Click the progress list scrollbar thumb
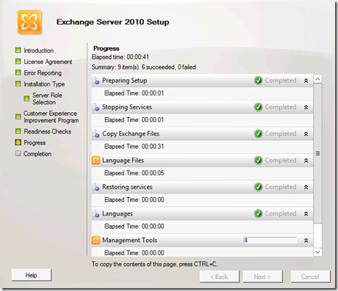 coord(318,153)
